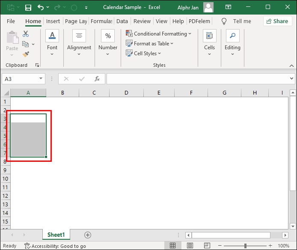
Task: Click the Tell me search box
Action: (242, 21)
